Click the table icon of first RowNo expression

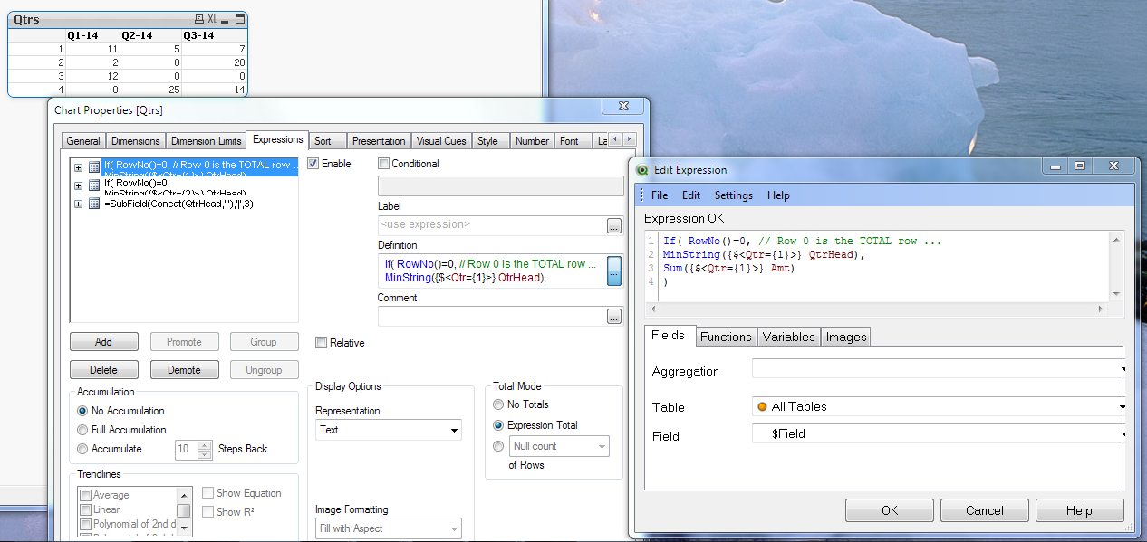[x=94, y=166]
